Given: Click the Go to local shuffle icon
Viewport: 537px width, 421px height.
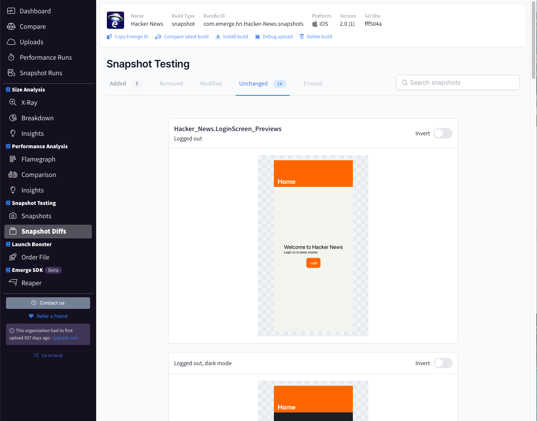Looking at the screenshot, I should [36, 355].
